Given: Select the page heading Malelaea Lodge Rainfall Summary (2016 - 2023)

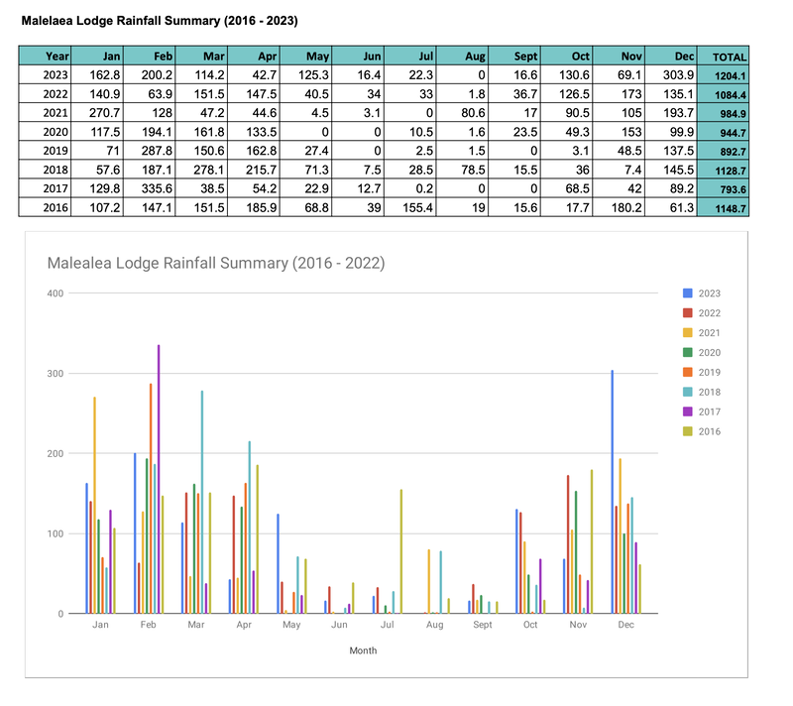Looking at the screenshot, I should tap(160, 21).
